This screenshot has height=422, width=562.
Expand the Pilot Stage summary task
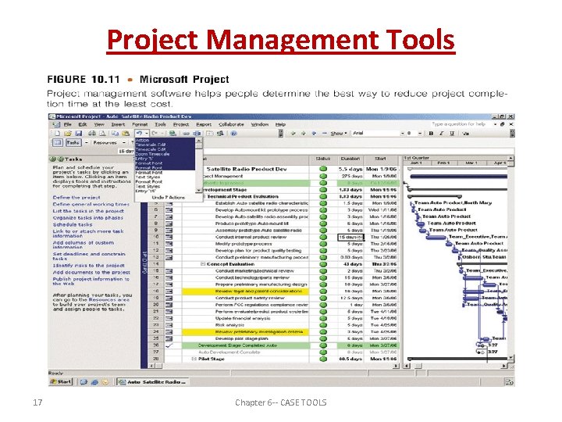(194, 359)
